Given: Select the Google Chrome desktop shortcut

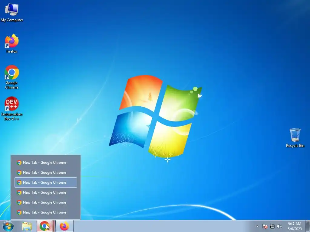Looking at the screenshot, I should click(x=12, y=77).
